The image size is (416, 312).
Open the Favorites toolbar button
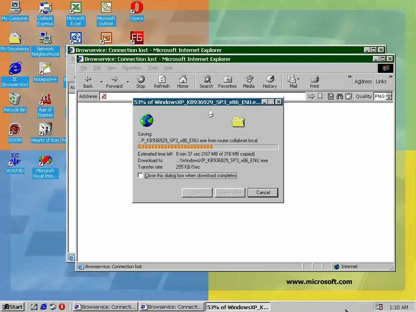[x=227, y=82]
